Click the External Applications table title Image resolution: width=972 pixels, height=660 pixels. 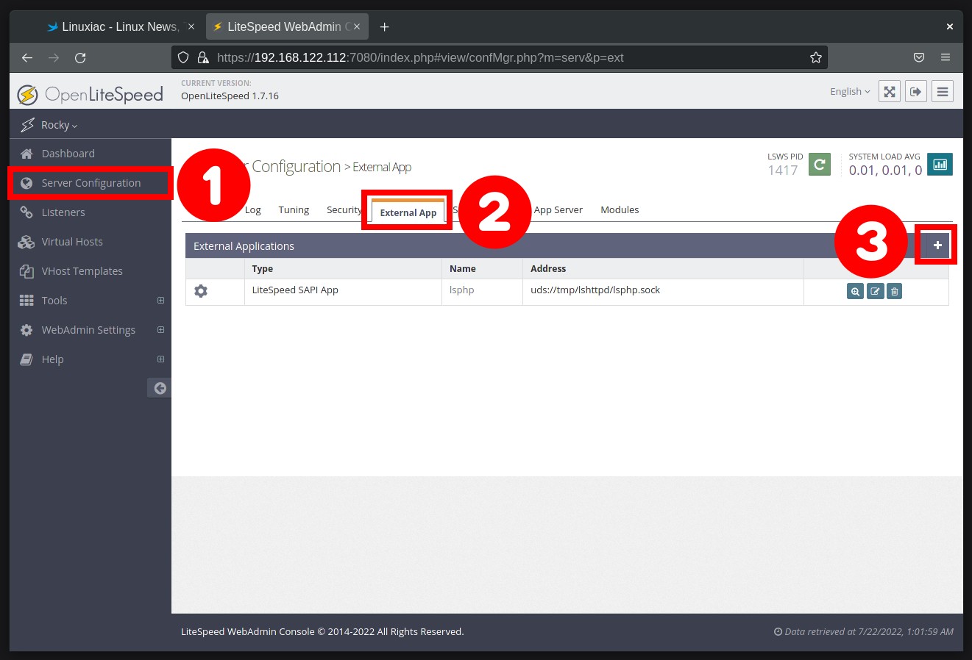pyautogui.click(x=244, y=246)
